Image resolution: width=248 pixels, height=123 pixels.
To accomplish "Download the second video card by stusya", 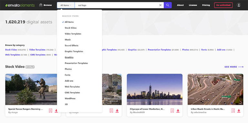I will tap(117, 111).
